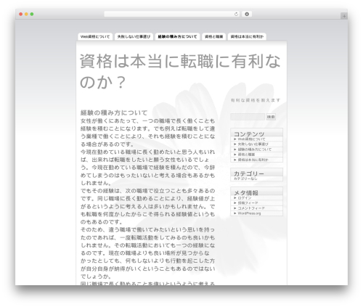Open the 資格は本当に有利か tab

247,37
